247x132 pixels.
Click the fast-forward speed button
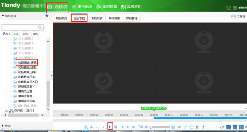tap(134, 127)
